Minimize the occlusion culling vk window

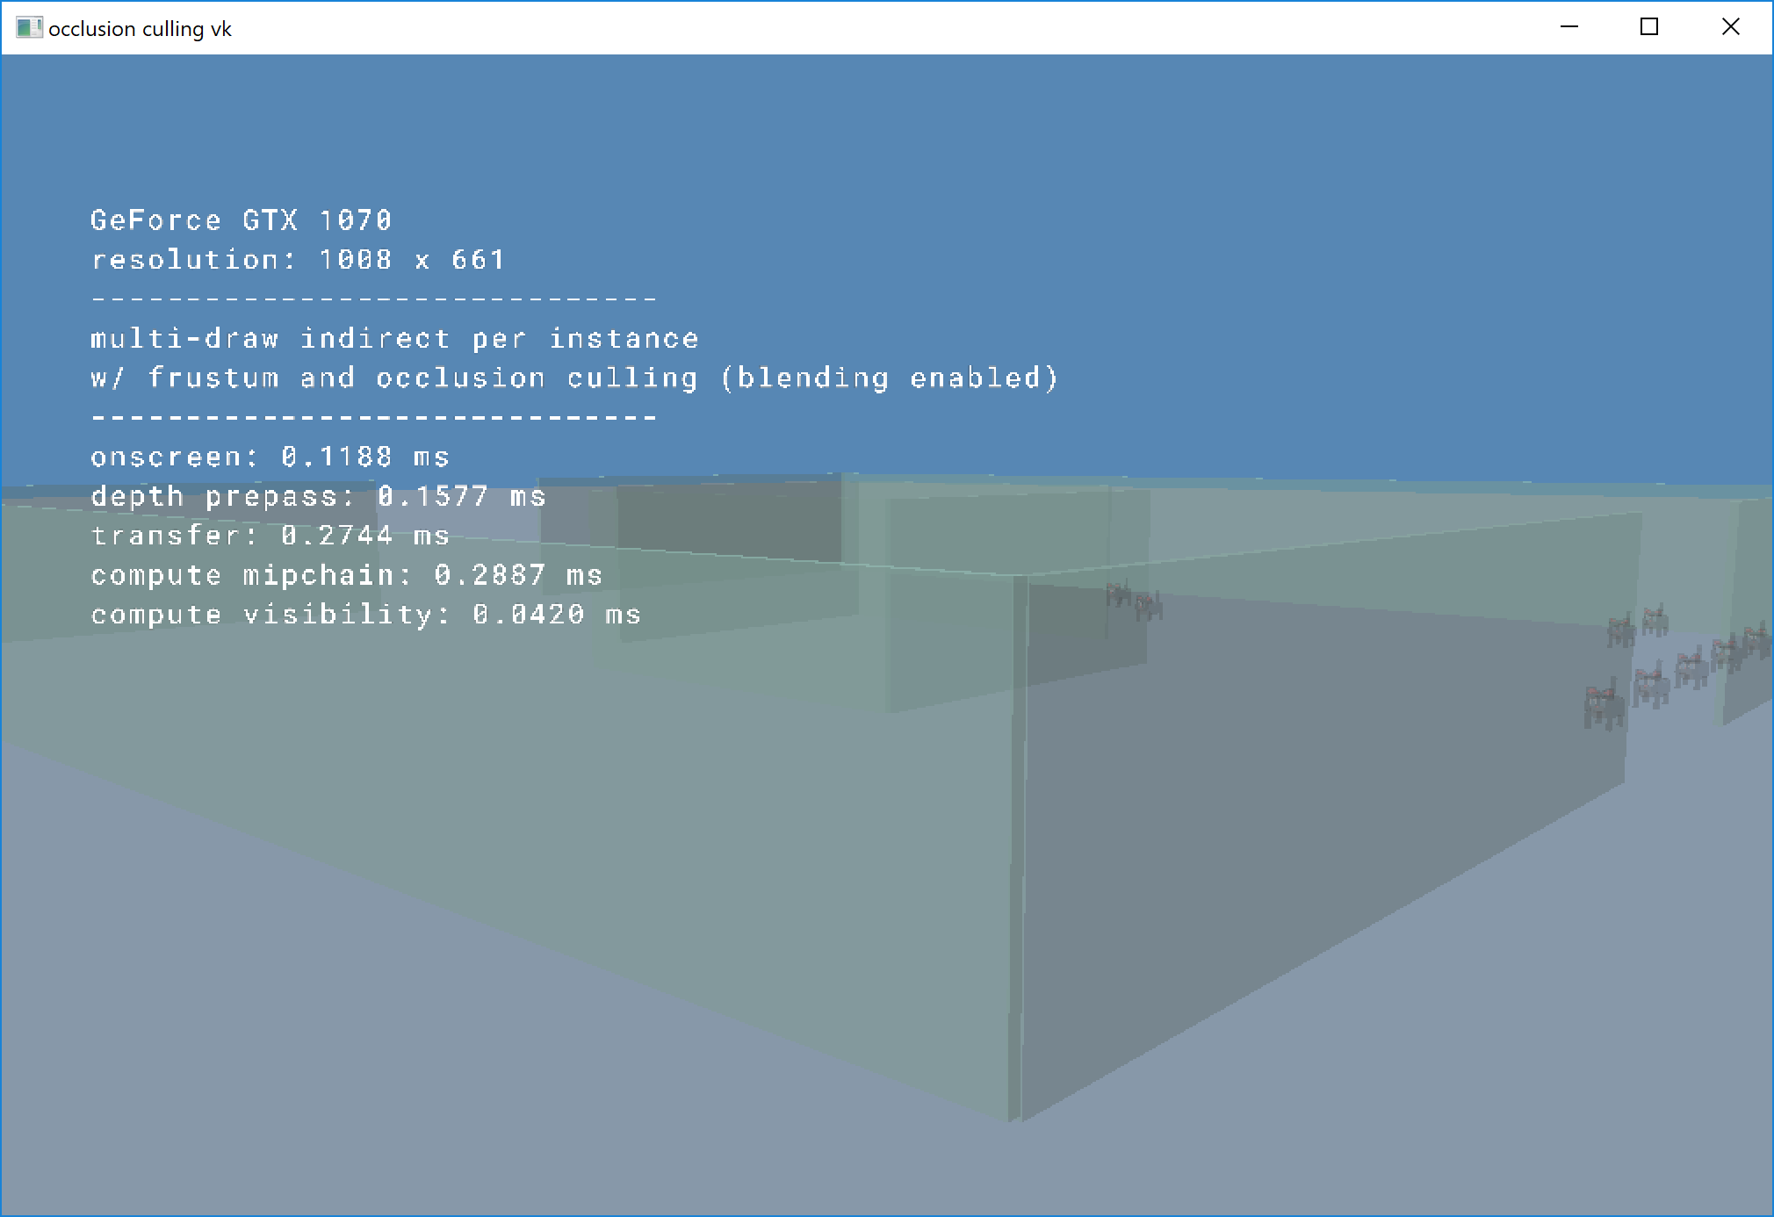(x=1569, y=27)
